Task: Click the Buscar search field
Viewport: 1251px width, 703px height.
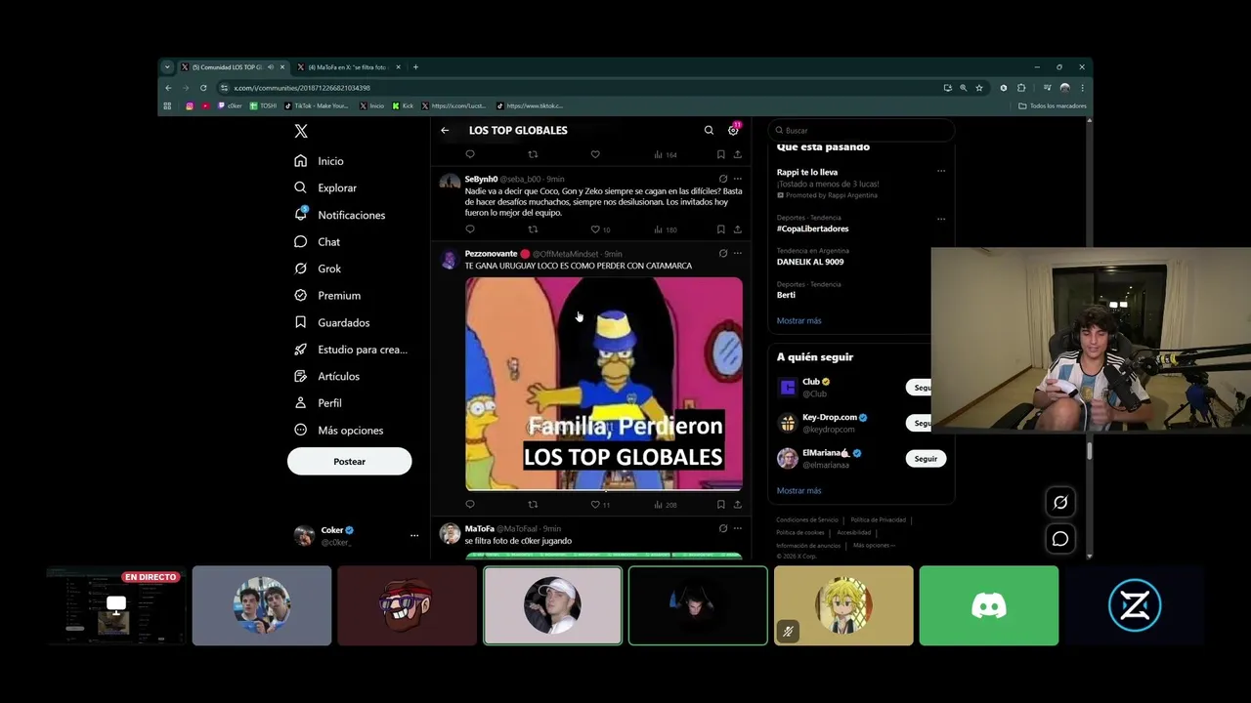Action: pyautogui.click(x=860, y=130)
